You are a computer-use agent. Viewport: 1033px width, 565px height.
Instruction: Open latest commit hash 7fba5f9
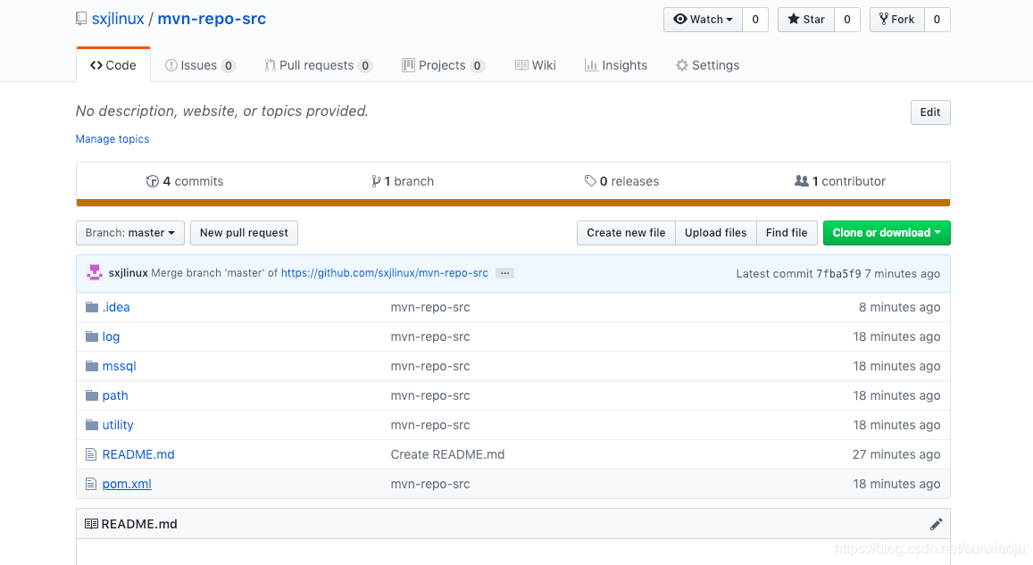(838, 274)
